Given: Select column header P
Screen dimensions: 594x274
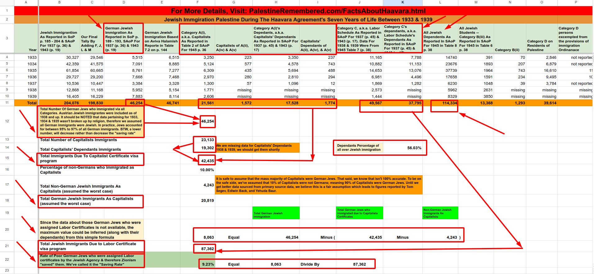Looking at the screenshot, I should click(x=576, y=2).
